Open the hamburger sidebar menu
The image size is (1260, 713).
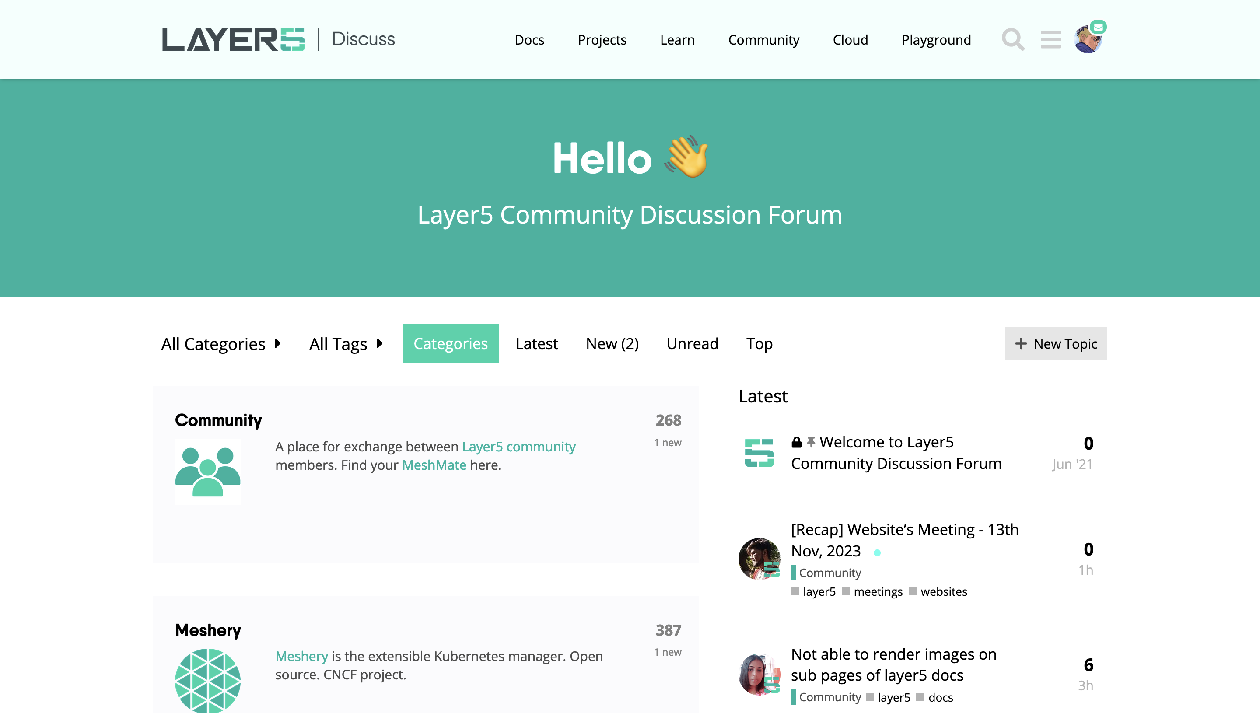(1050, 40)
